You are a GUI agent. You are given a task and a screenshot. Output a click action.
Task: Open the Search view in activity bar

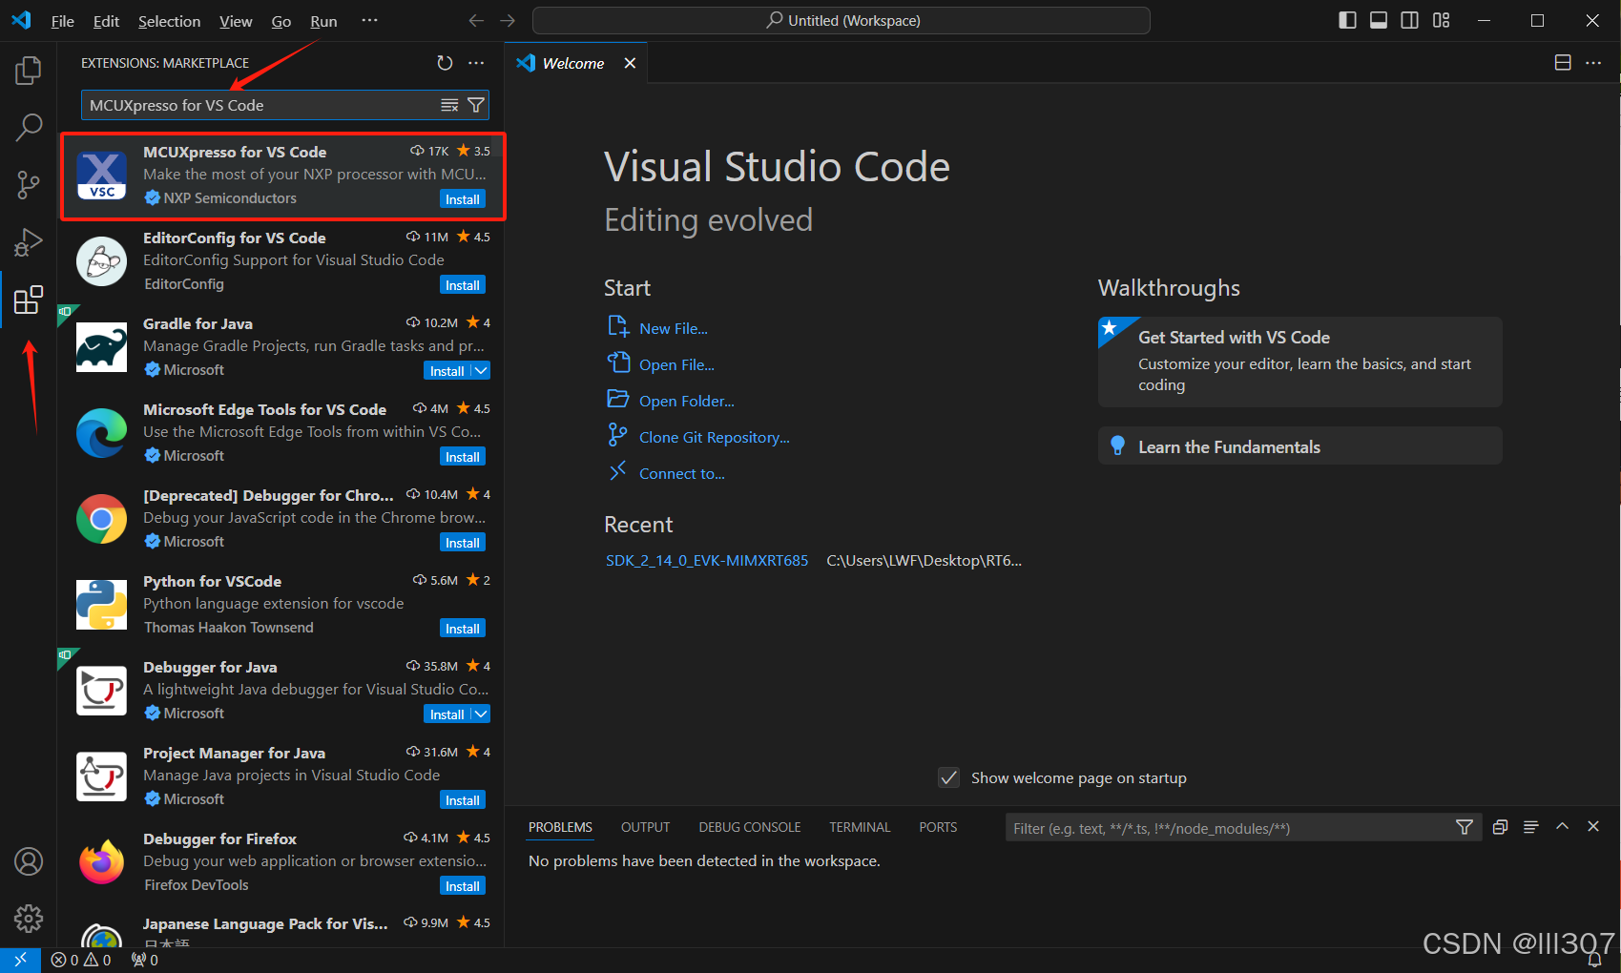pyautogui.click(x=29, y=127)
